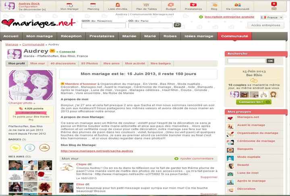Screen dimensions: 290x196
Task: Click Elise username link
Action: coord(80,184)
